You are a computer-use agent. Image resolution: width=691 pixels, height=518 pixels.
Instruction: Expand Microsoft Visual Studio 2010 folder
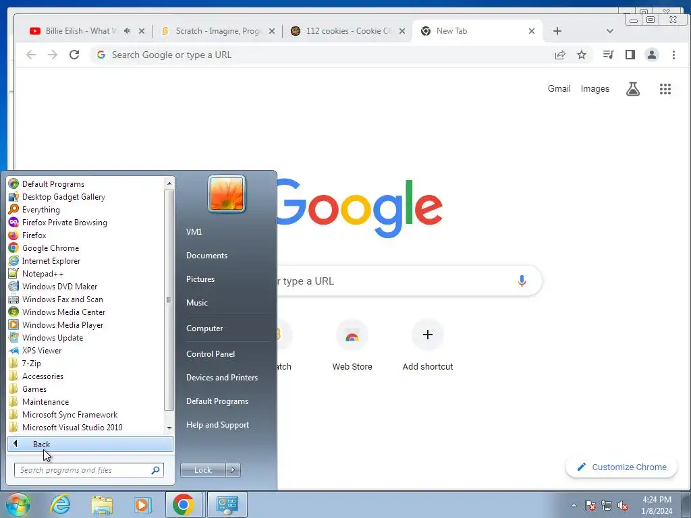click(86, 427)
